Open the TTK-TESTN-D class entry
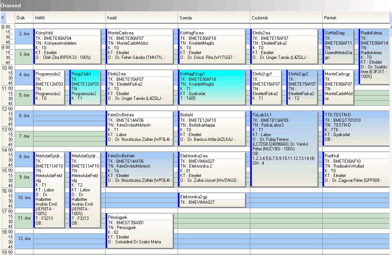The height and width of the screenshot is (255, 392). pos(356,128)
